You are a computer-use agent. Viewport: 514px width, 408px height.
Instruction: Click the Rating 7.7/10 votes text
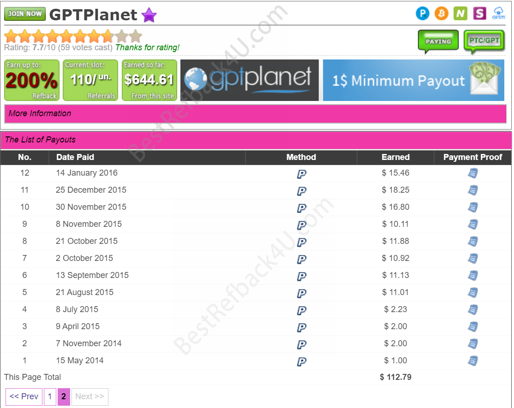click(x=58, y=48)
